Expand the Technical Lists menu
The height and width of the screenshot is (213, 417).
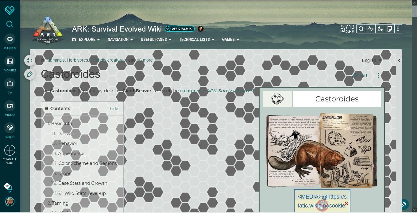click(197, 40)
